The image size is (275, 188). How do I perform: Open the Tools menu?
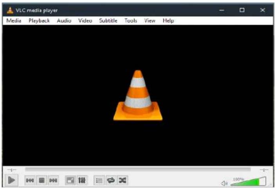pyautogui.click(x=131, y=21)
